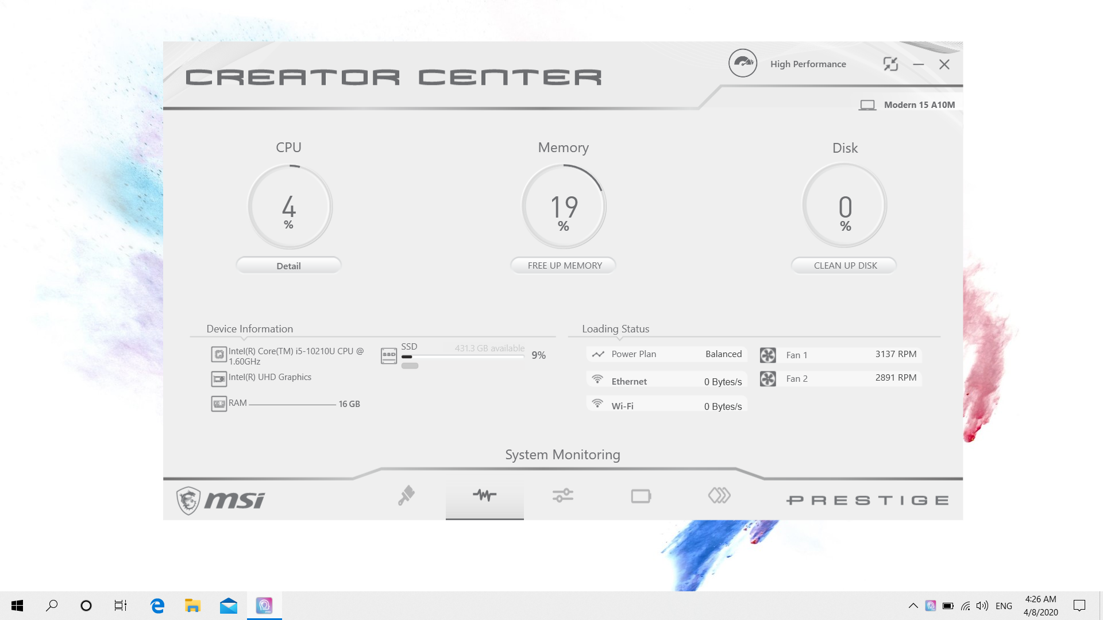1103x620 pixels.
Task: Launch Microsoft Edge from taskbar
Action: coord(157,606)
